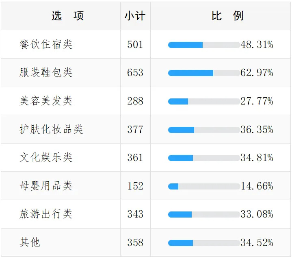Click the subtotal count 288

pyautogui.click(x=135, y=101)
